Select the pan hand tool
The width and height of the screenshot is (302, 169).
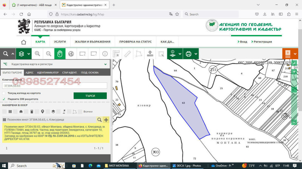pos(60,54)
